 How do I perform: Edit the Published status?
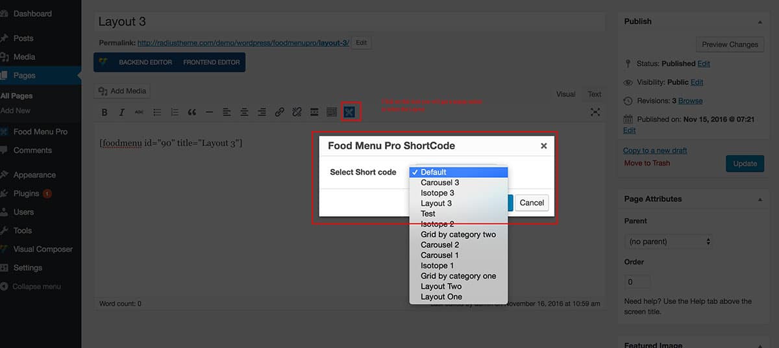[704, 64]
